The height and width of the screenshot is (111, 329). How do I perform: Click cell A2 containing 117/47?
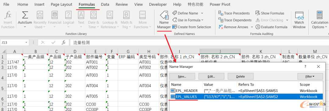pyautogui.click(x=15, y=62)
